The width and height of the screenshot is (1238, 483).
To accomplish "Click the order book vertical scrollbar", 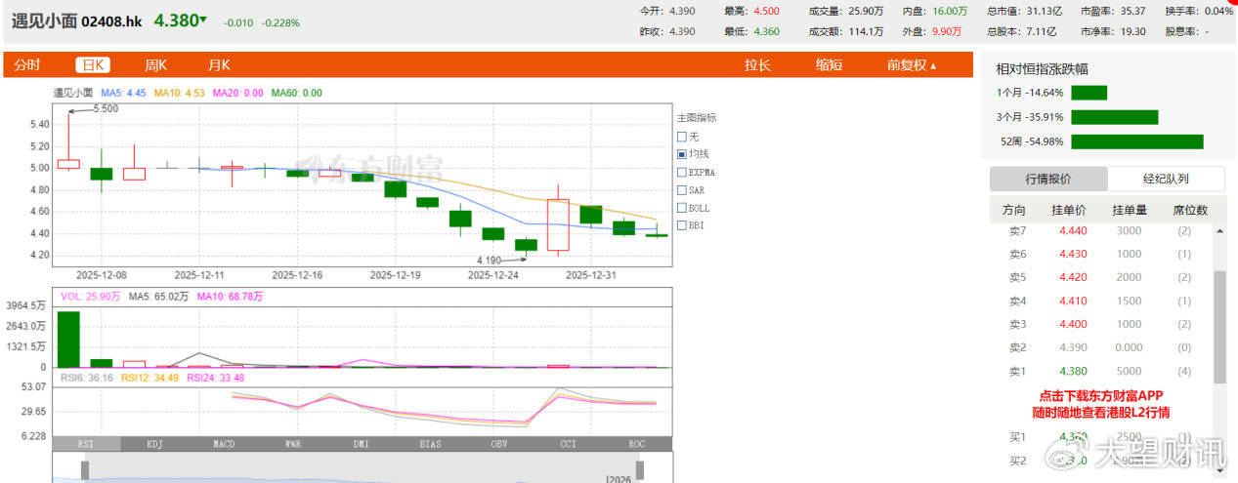I will (x=1218, y=327).
